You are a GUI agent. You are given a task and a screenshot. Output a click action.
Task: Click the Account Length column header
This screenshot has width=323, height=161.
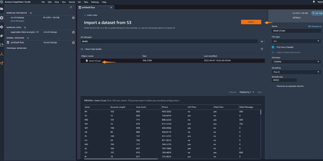(118, 107)
